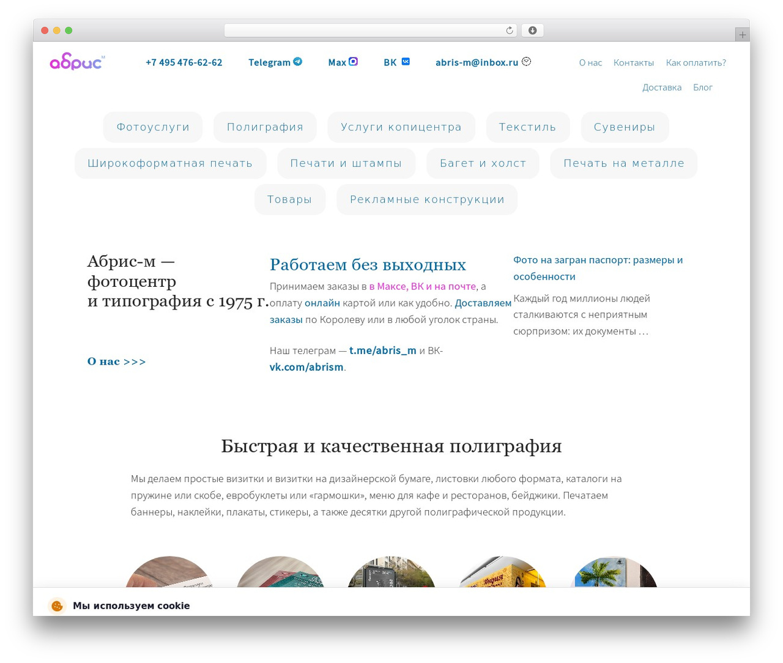Click the Работаем без выходных heading link
The image size is (783, 663).
tap(368, 265)
